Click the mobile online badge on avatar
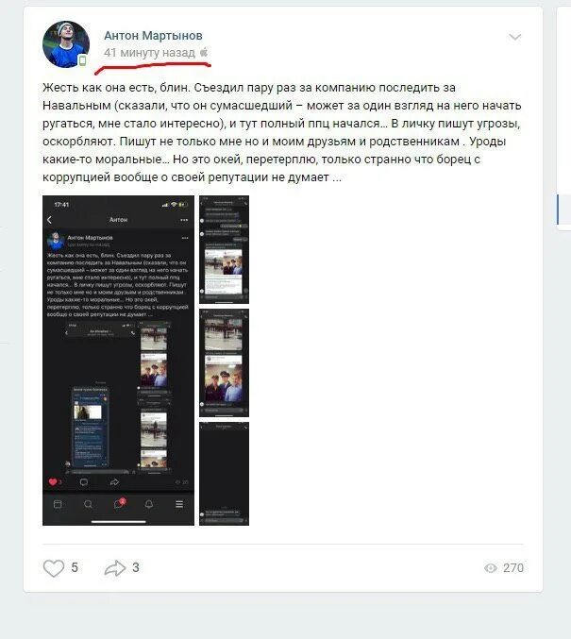Screen dimensions: 571x639 click(x=82, y=60)
